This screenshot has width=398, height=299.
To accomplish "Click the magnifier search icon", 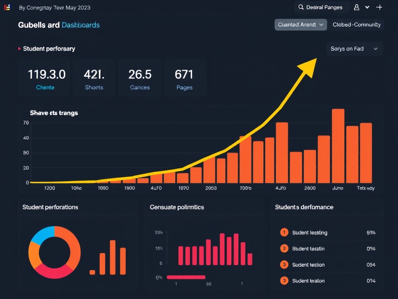I will [x=301, y=7].
